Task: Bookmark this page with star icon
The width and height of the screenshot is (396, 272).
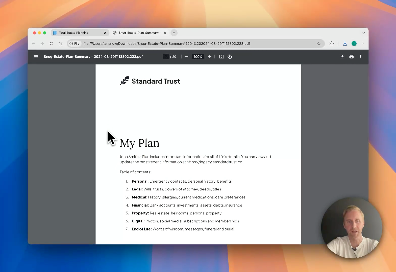Action: (319, 44)
